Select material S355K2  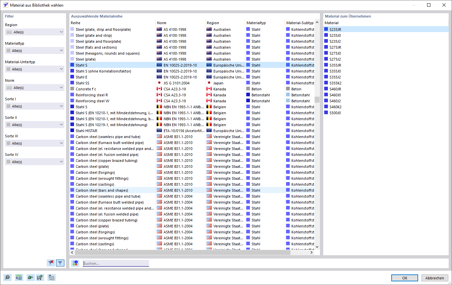pos(386,83)
